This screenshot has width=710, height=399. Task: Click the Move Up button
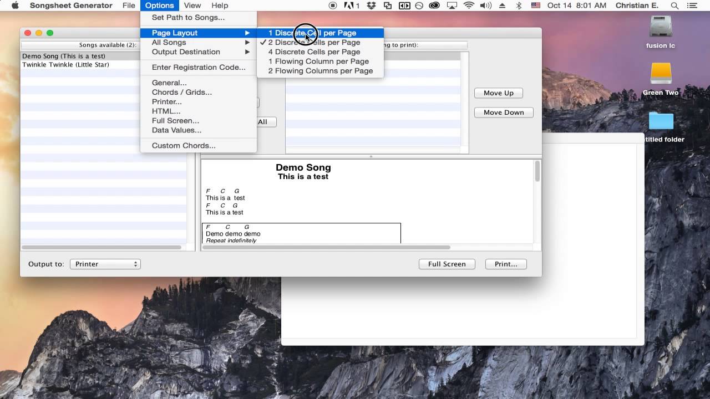coord(499,93)
